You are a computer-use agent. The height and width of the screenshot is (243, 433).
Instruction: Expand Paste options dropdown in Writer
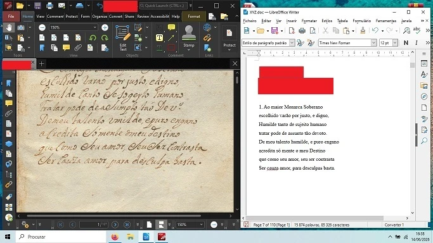353,30
